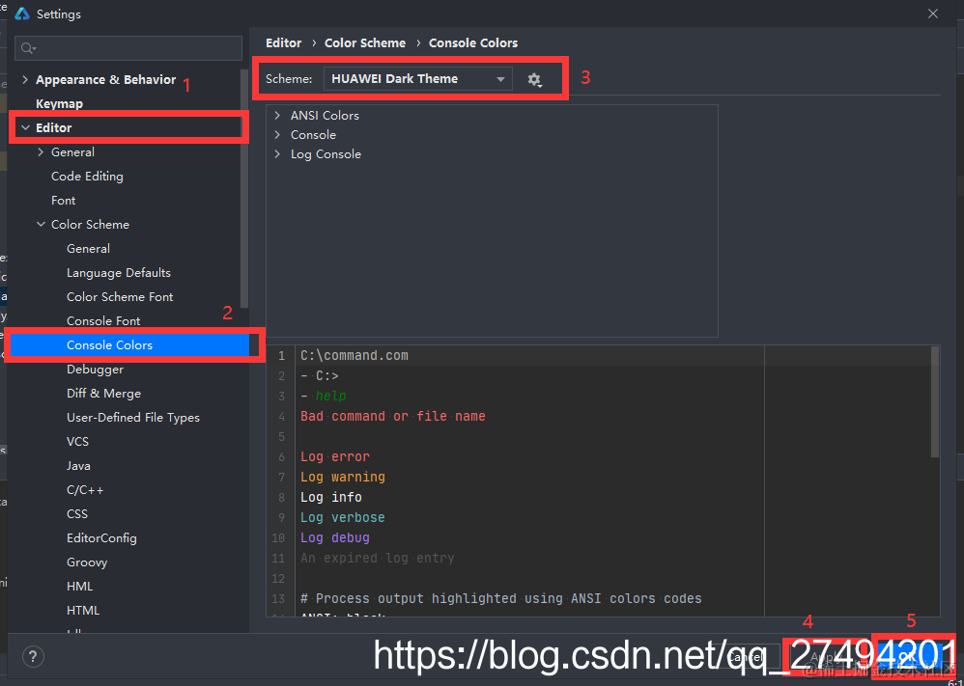Open the Scheme dropdown HUAWEI Dark Theme
The height and width of the screenshot is (686, 964).
(418, 78)
